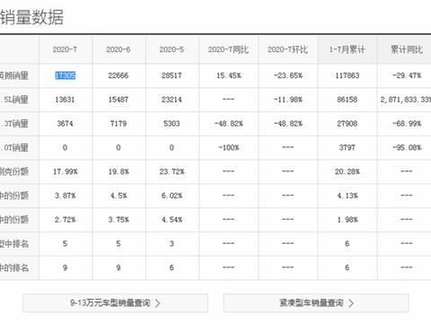The image size is (431, 323).
Task: Click the 3.75% cell
Action: (119, 220)
